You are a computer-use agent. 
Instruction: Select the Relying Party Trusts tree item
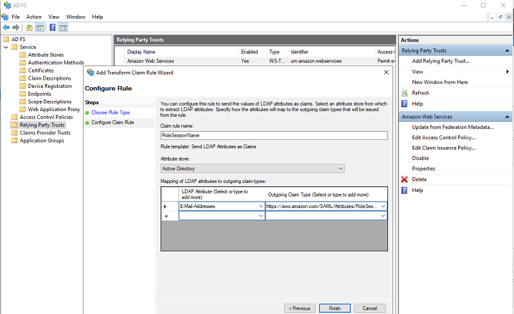click(42, 125)
